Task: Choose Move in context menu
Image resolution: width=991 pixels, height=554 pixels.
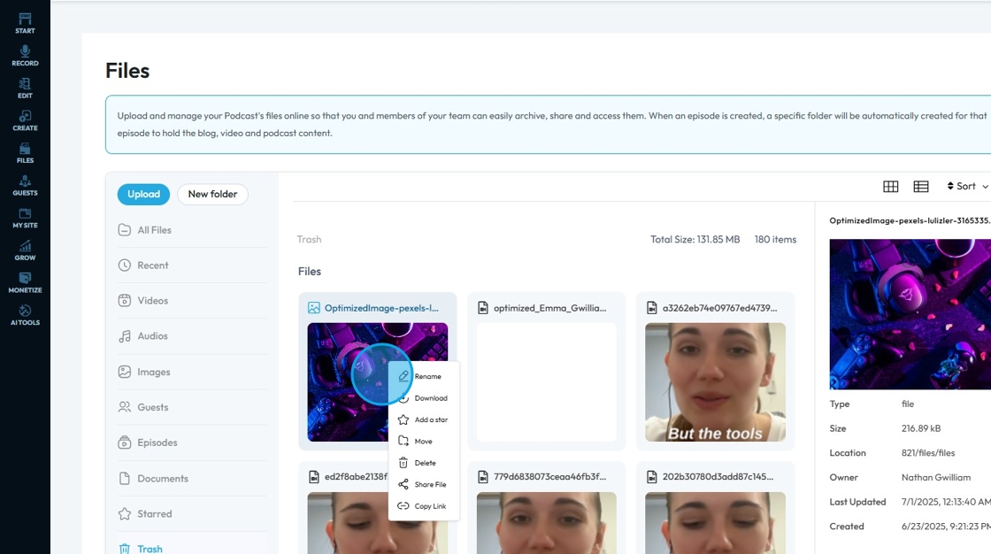Action: [x=424, y=441]
